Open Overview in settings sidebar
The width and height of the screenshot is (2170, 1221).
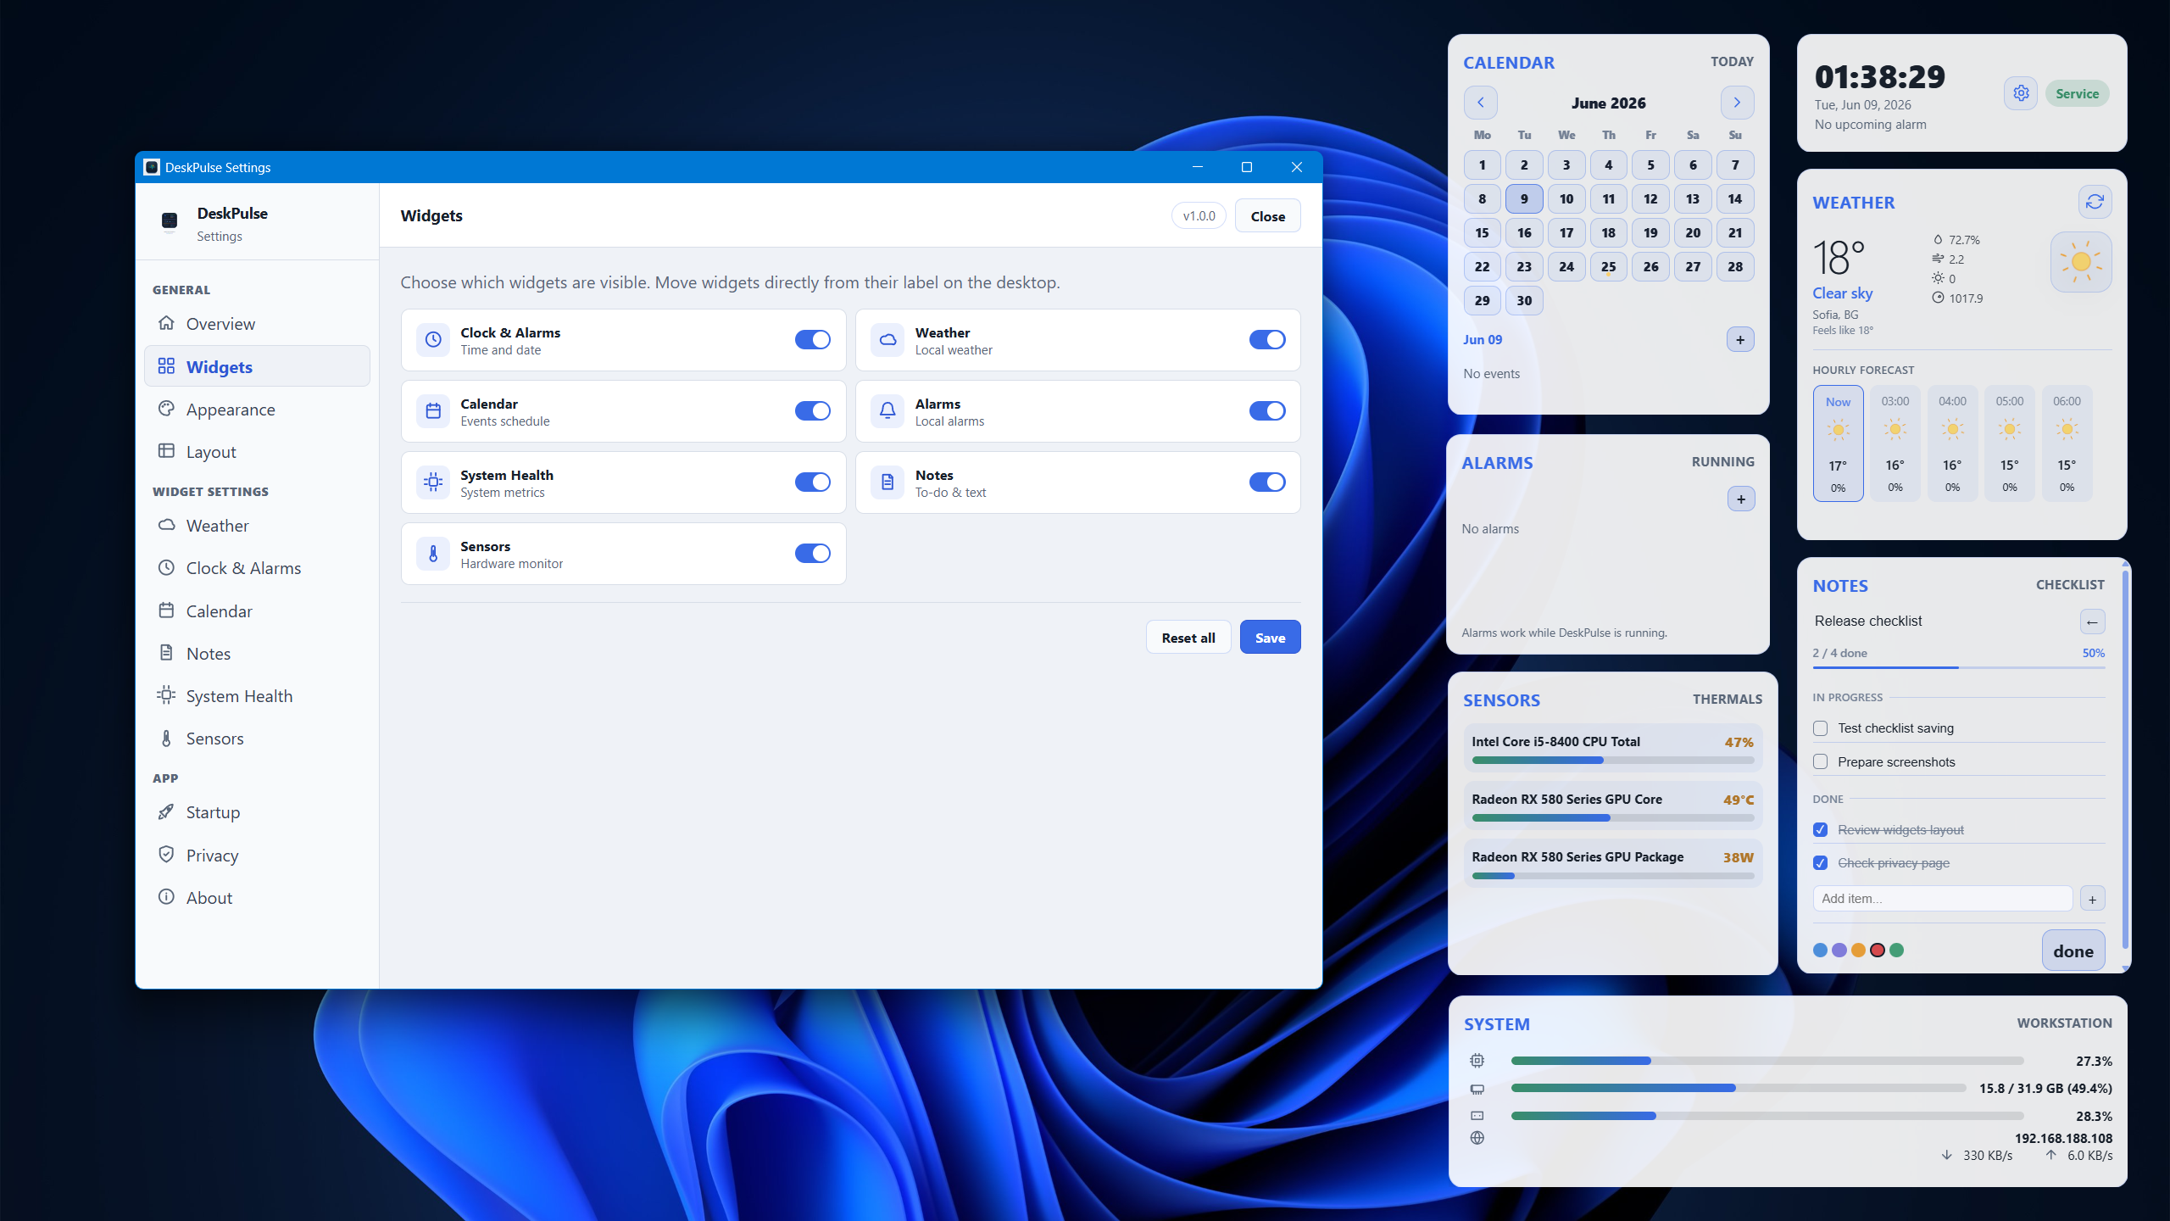257,324
